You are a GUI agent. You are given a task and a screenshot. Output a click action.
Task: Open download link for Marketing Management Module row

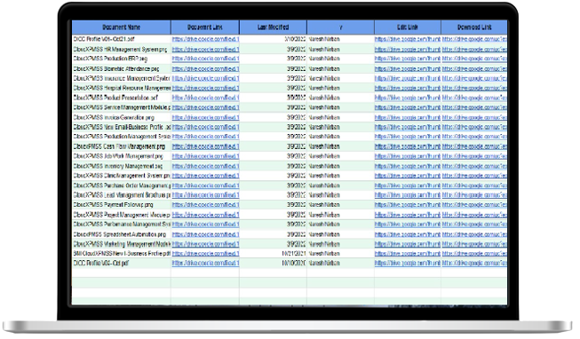point(474,244)
